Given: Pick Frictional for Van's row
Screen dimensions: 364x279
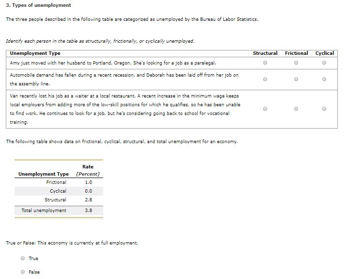Looking at the screenshot, I should pyautogui.click(x=296, y=109).
